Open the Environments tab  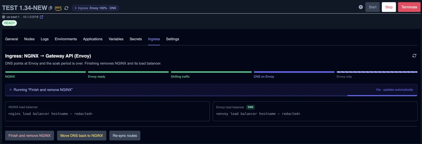coord(66,39)
